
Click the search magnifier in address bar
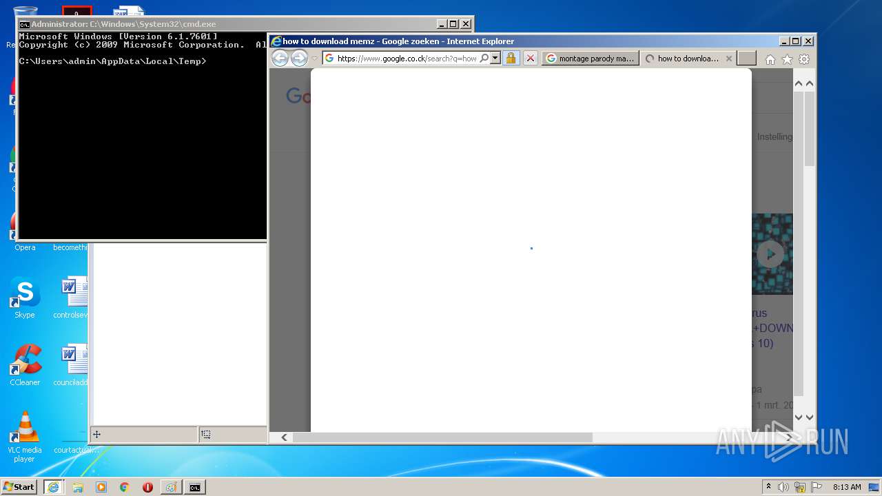click(x=484, y=59)
